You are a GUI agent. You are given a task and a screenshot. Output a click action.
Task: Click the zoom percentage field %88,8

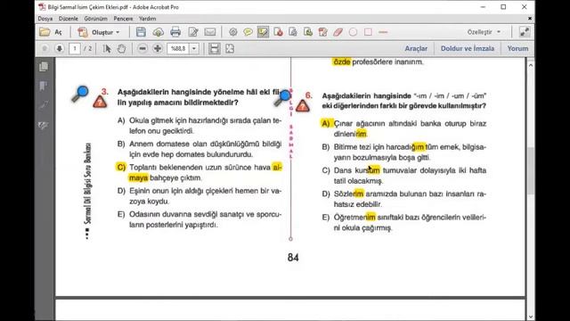(178, 48)
